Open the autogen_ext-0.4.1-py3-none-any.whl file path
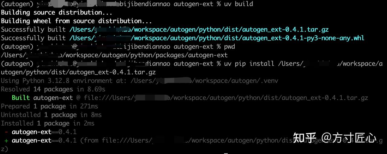This screenshot has width=387, height=154. tap(216, 38)
